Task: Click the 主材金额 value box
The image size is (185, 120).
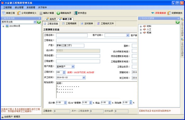Action: point(121,111)
